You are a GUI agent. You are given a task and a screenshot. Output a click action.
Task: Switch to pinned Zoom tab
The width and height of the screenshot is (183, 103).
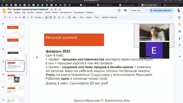60,5
